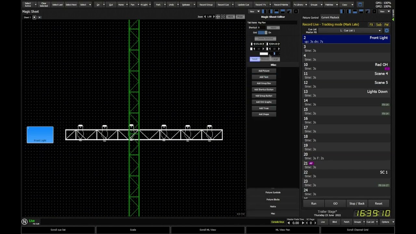The width and height of the screenshot is (416, 234).
Task: Toggle Sub record filter
Action: coord(379,25)
